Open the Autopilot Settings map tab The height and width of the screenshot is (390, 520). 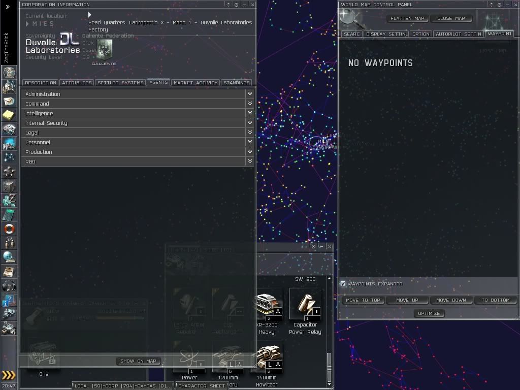[x=459, y=34]
